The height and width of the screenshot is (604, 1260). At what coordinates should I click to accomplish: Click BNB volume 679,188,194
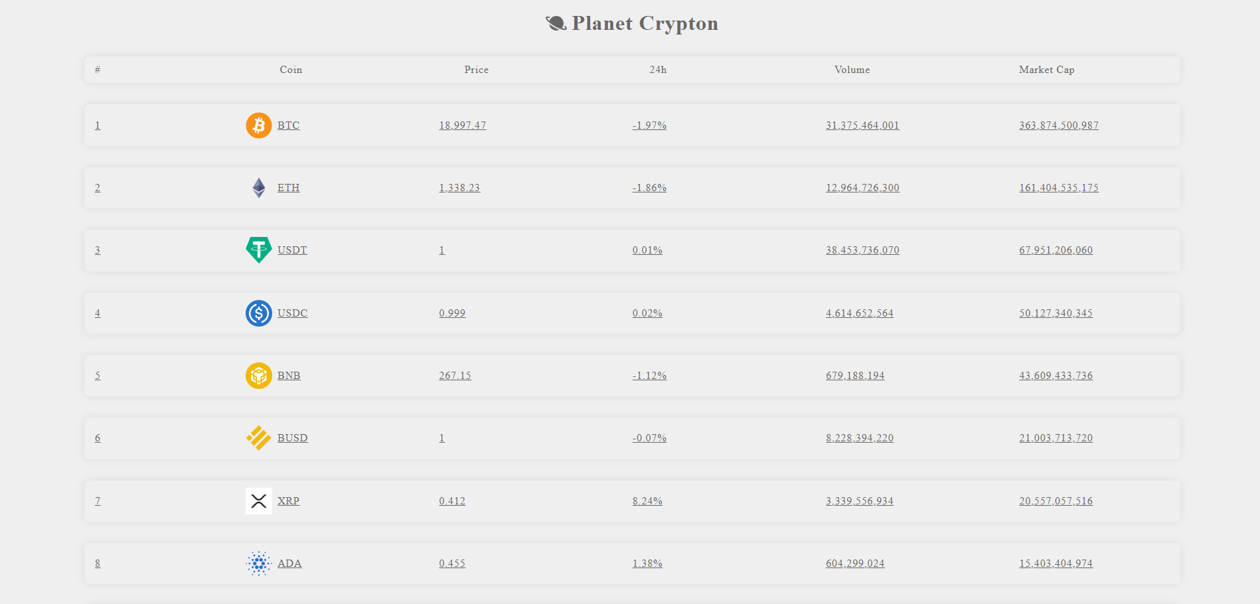pyautogui.click(x=855, y=376)
